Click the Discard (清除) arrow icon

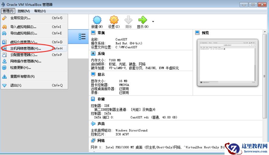point(128,20)
